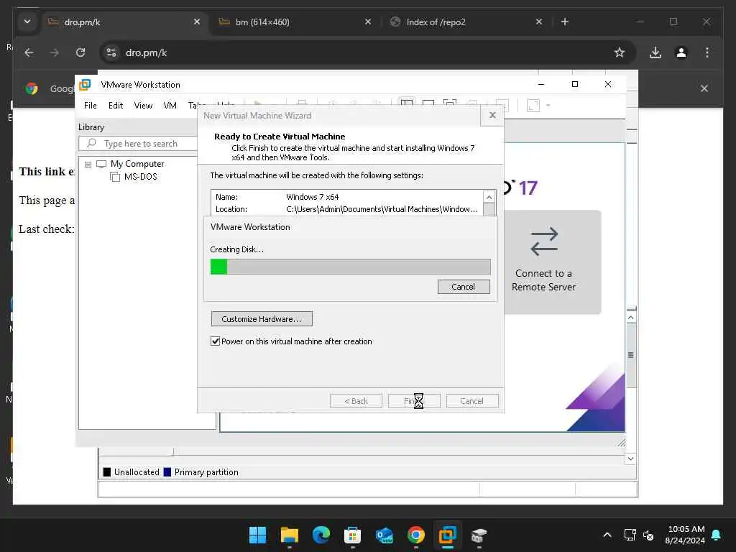The width and height of the screenshot is (736, 552).
Task: Dismiss the Chrome infobar
Action: coord(704,88)
